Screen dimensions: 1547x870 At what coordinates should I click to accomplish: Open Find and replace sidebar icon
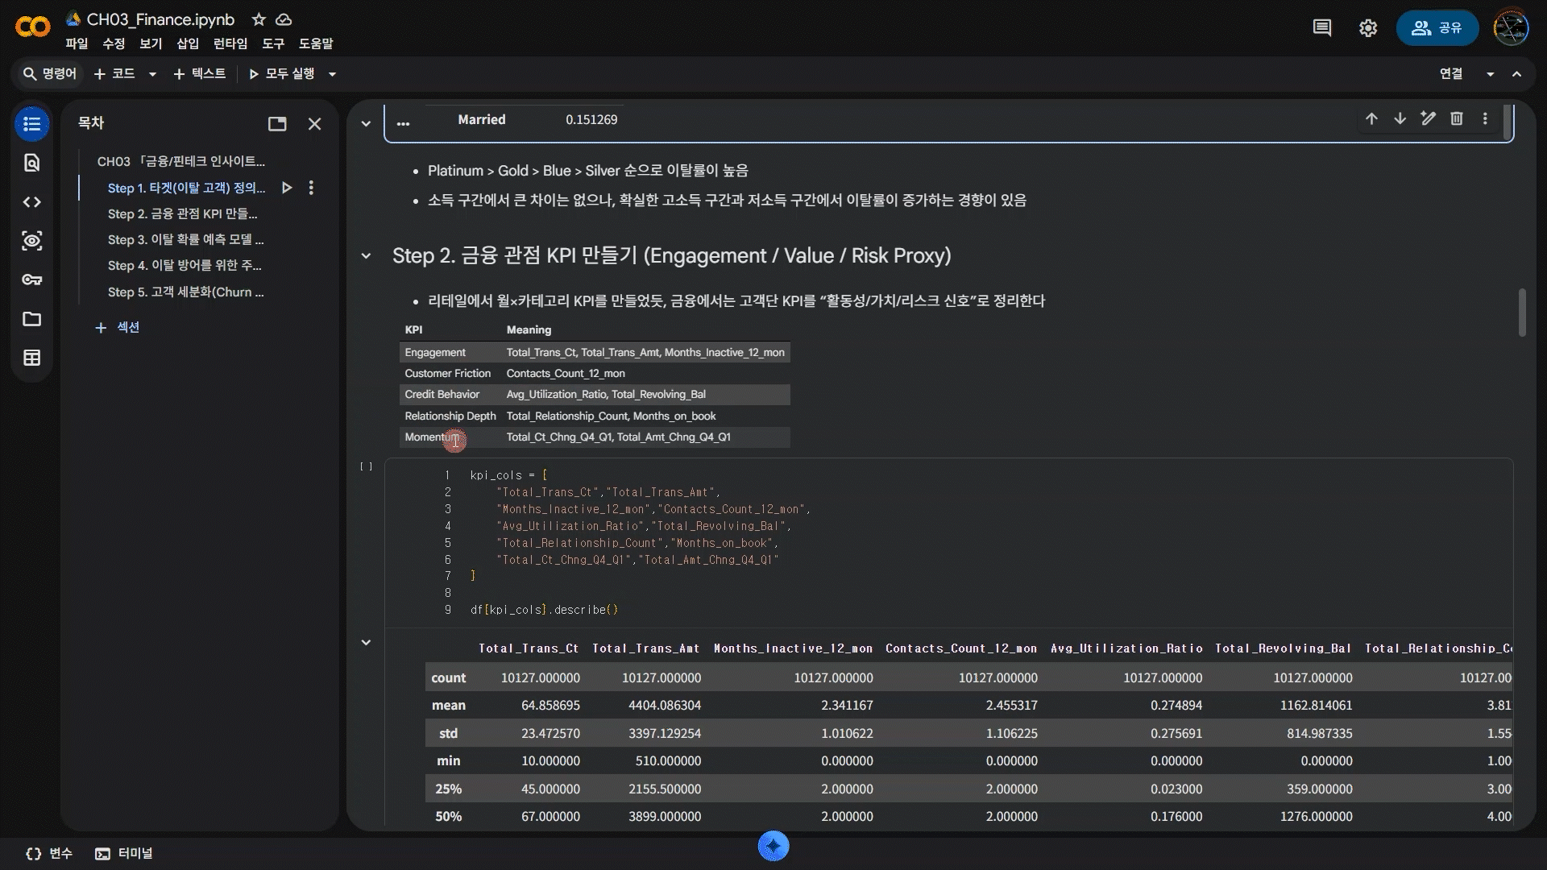coord(31,163)
